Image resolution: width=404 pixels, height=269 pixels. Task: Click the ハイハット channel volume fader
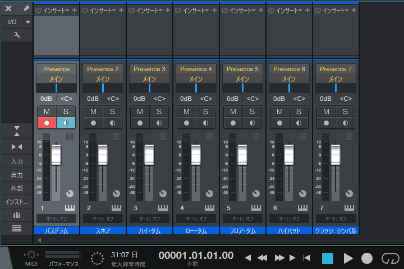click(x=289, y=155)
